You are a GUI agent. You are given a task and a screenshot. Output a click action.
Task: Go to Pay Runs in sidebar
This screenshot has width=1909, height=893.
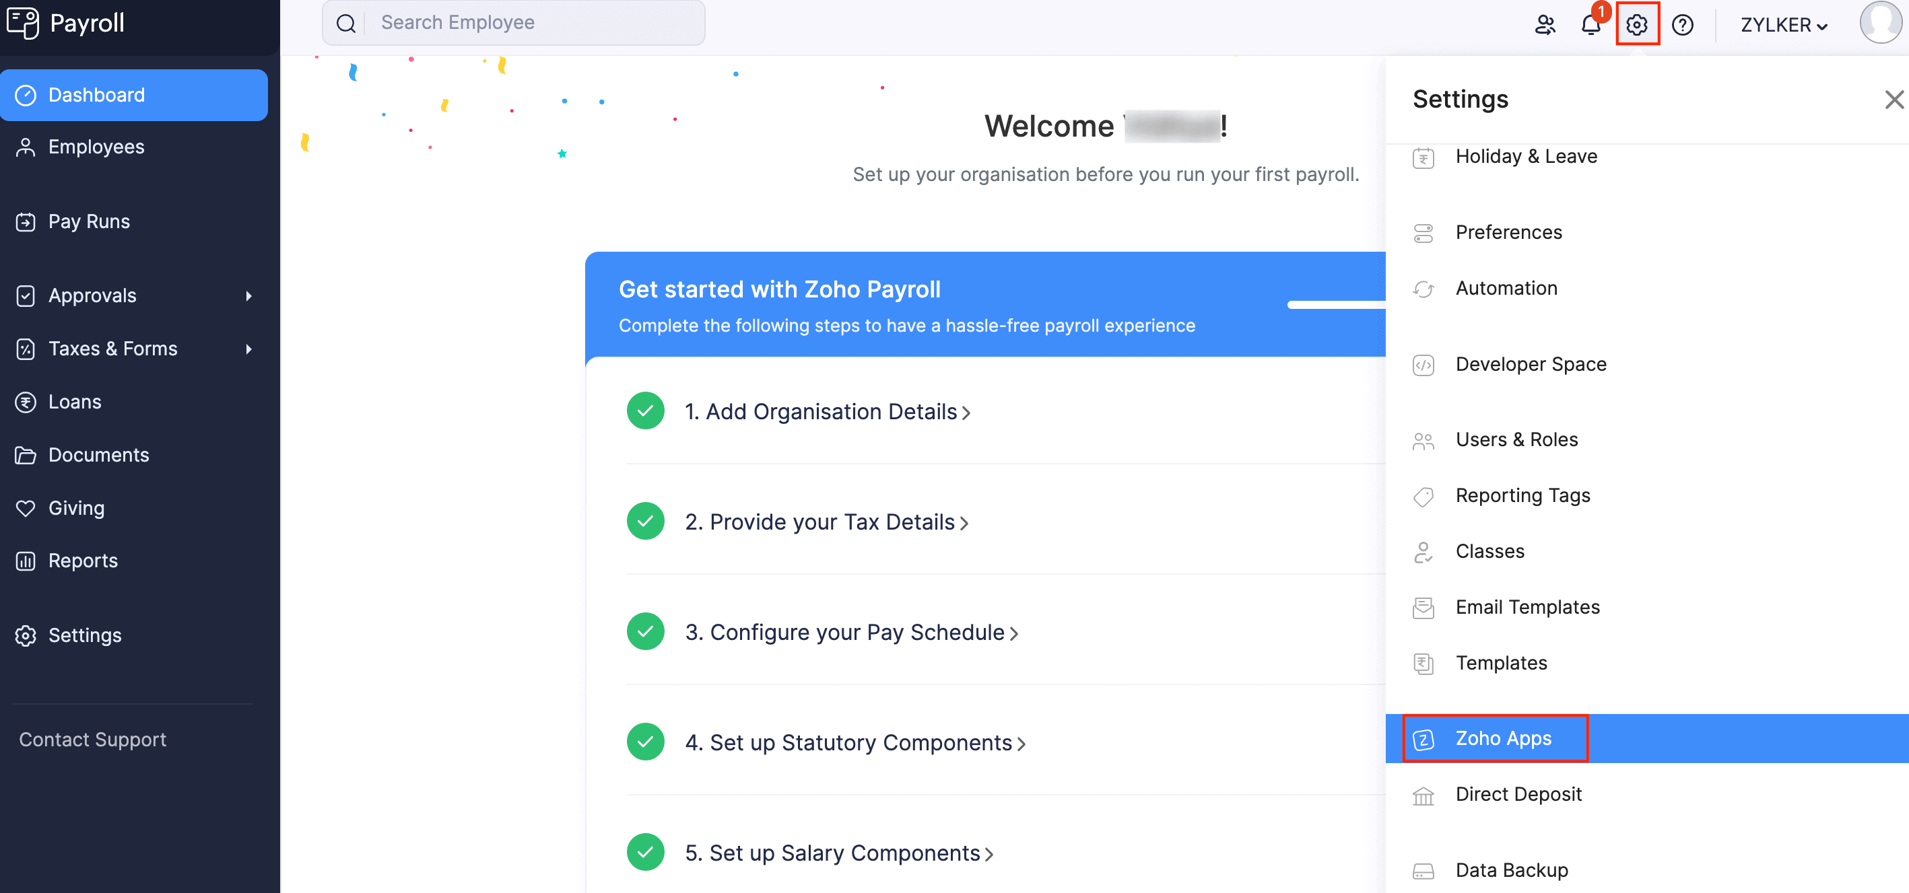click(89, 221)
